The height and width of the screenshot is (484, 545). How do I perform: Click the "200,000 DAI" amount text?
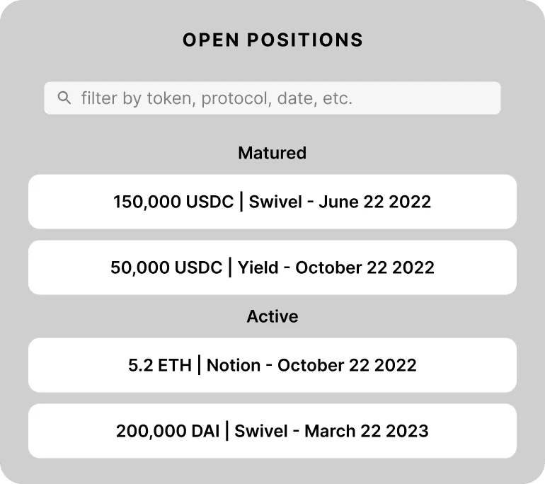tap(168, 430)
